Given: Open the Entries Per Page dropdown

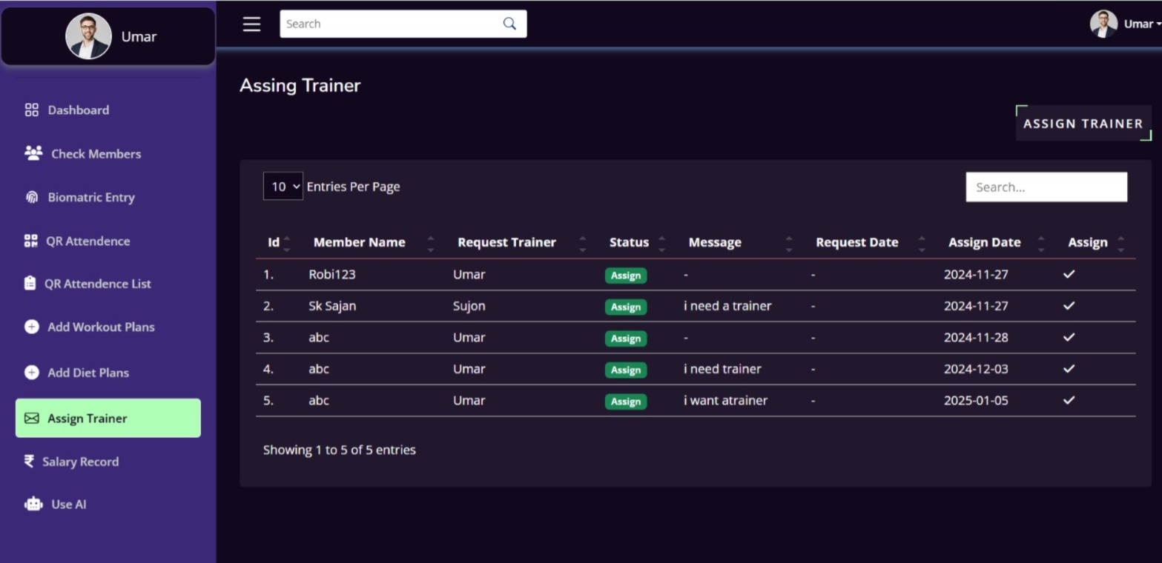Looking at the screenshot, I should 283,187.
